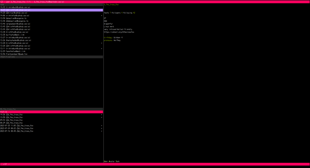Click the boost icon beside Kircai@cubhub.social
The width and height of the screenshot is (310, 168).
pos(7,13)
